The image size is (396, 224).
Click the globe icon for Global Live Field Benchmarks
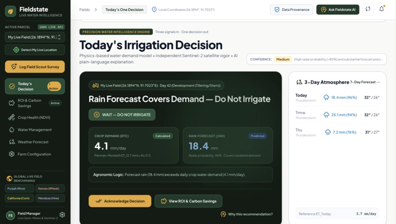point(9,178)
